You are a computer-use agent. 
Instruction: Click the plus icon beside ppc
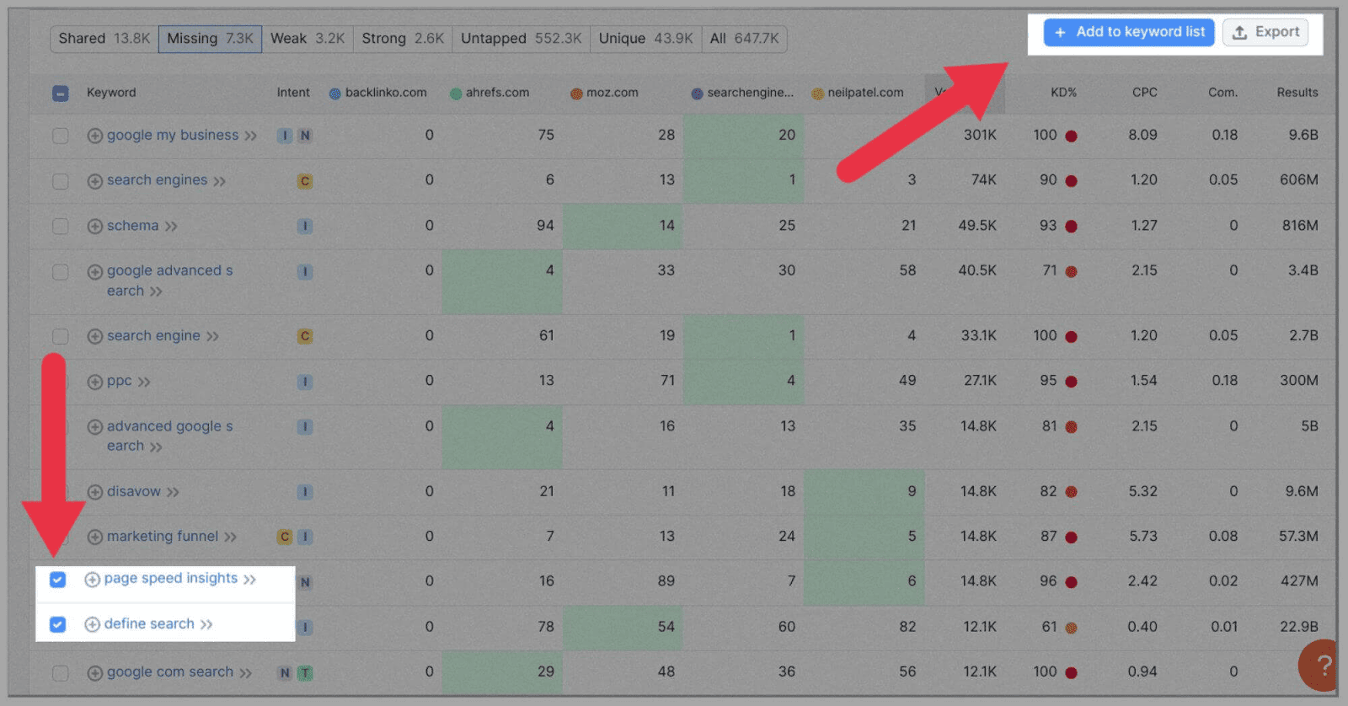pyautogui.click(x=95, y=382)
